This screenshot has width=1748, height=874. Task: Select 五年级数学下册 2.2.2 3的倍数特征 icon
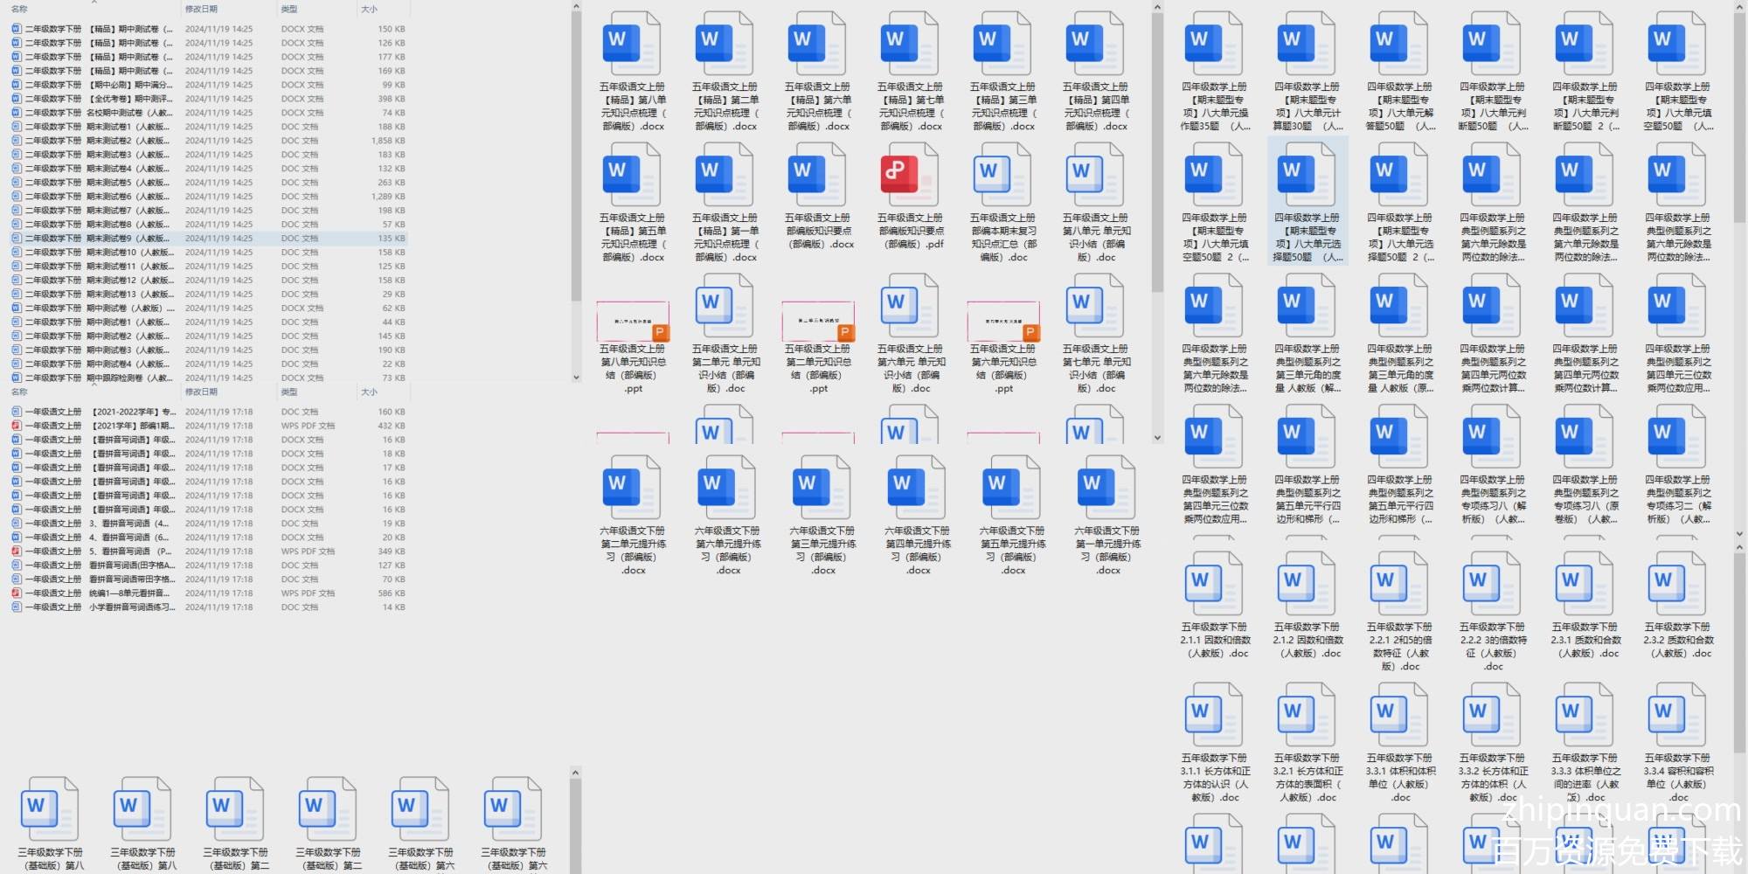pyautogui.click(x=1492, y=583)
